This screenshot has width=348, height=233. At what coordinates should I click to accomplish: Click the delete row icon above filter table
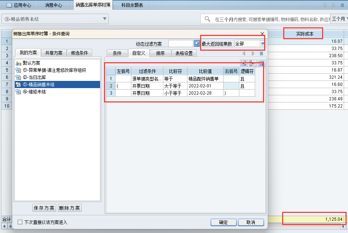[x=261, y=63]
